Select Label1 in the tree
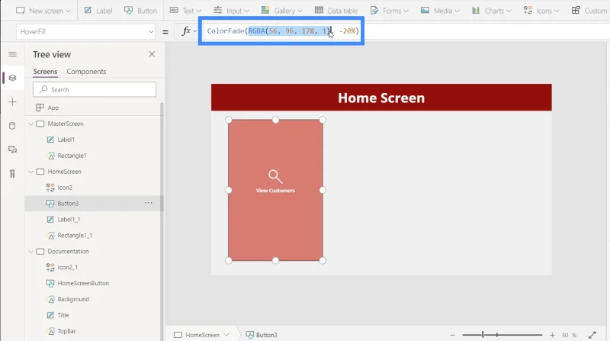 66,140
